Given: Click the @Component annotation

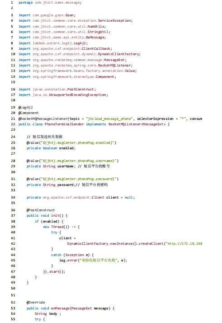Looking at the screenshot, I should point(28,113).
